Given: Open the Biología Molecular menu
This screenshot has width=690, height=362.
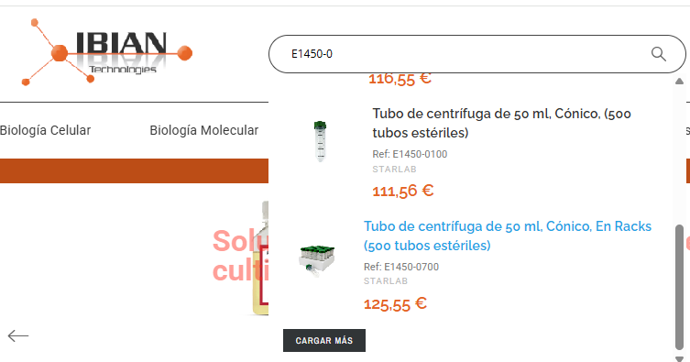Looking at the screenshot, I should click(x=203, y=130).
